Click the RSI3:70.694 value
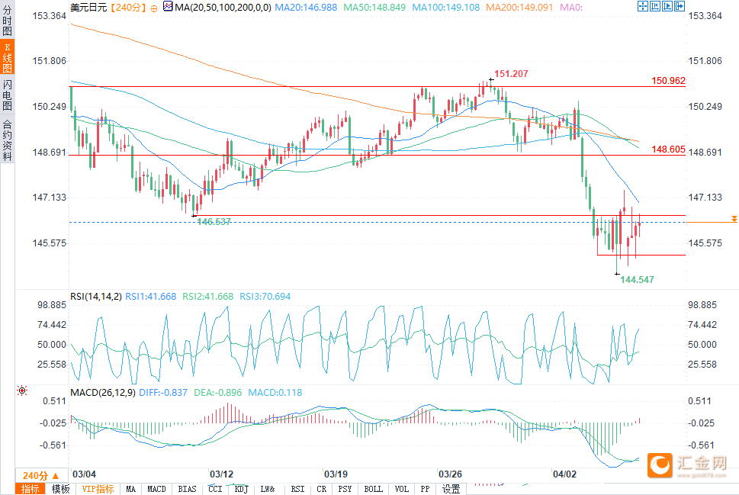 (265, 297)
